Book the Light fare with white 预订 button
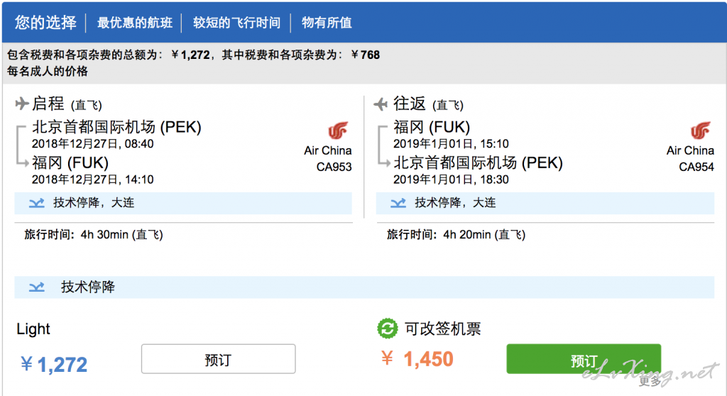Image resolution: width=727 pixels, height=396 pixels. [219, 359]
